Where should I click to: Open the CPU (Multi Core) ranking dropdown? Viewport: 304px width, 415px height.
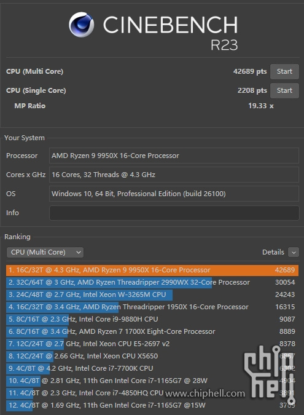tap(45, 252)
